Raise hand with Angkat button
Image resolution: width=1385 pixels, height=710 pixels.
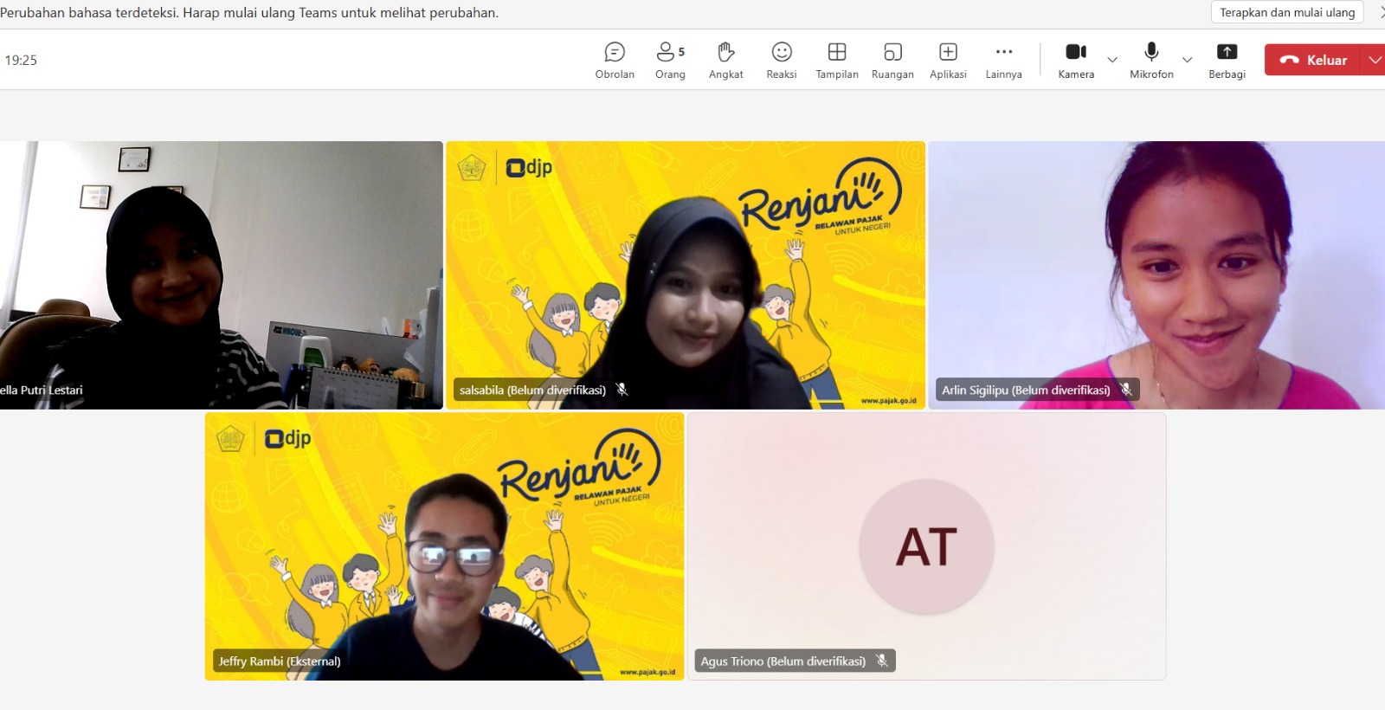tap(725, 60)
